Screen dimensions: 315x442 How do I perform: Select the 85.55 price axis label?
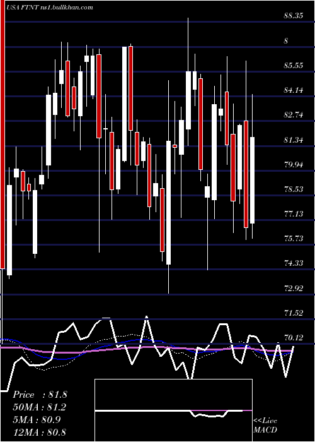click(294, 66)
